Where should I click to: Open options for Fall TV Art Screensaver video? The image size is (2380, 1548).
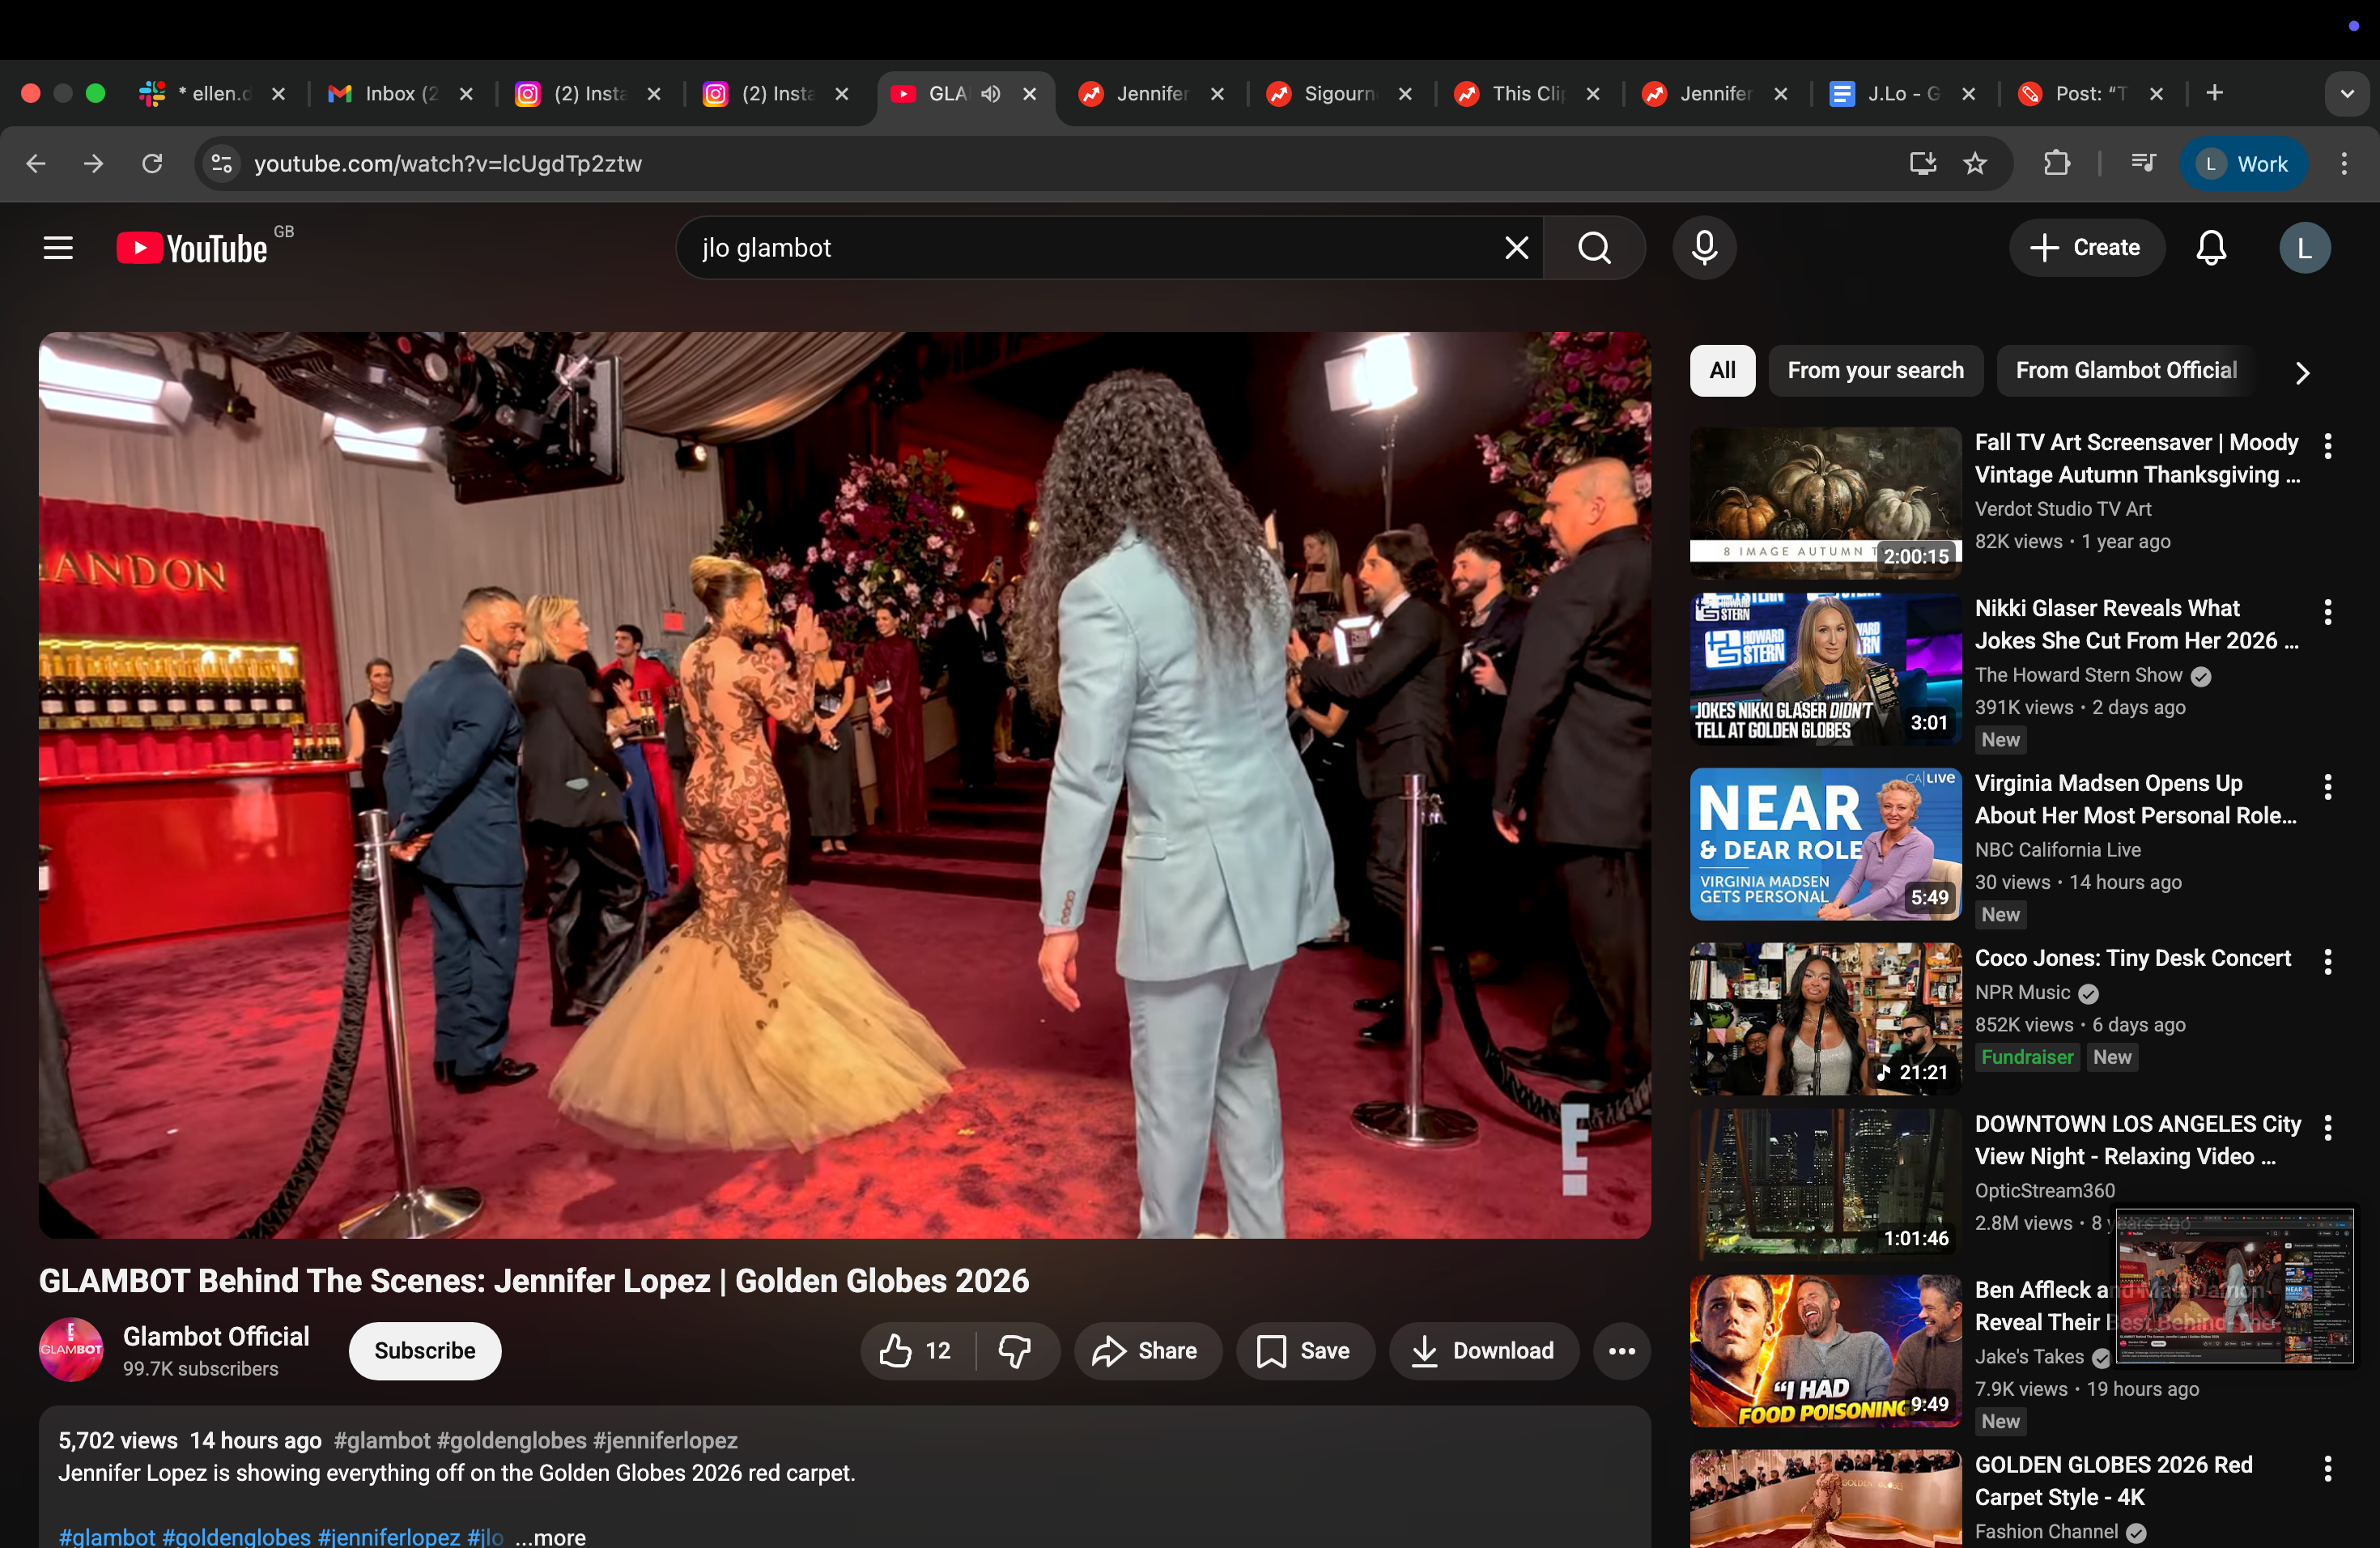pos(2328,446)
